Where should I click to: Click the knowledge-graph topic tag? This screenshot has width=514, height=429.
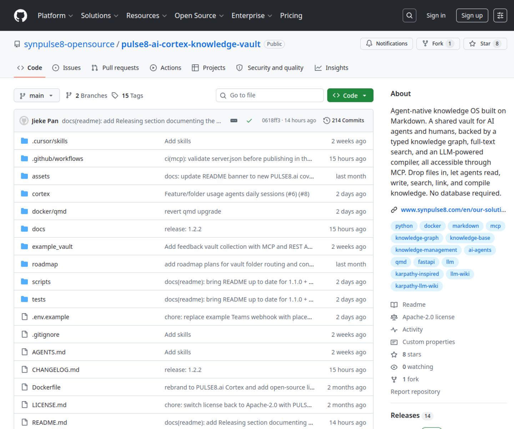click(x=417, y=238)
